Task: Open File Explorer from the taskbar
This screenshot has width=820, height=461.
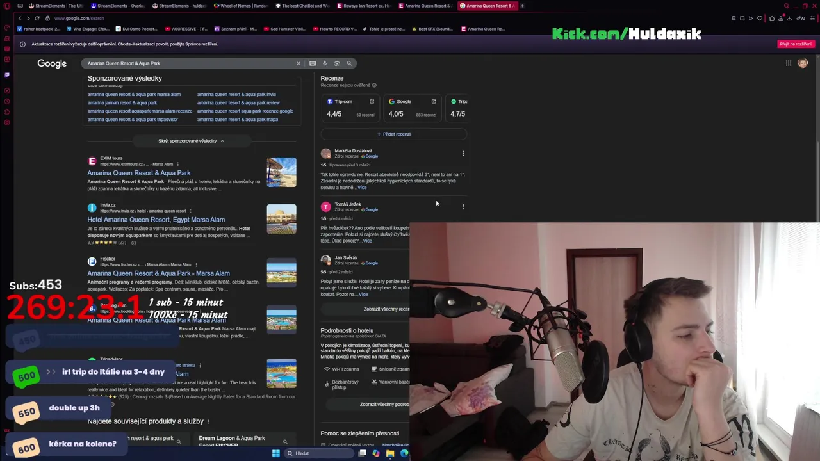Action: 390,453
